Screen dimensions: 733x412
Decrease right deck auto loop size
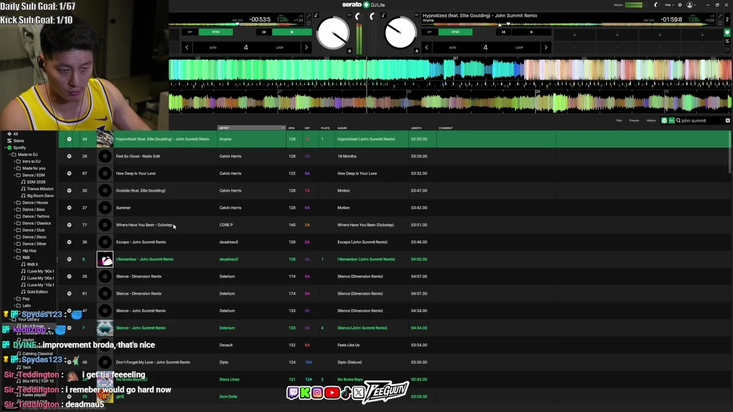[426, 47]
